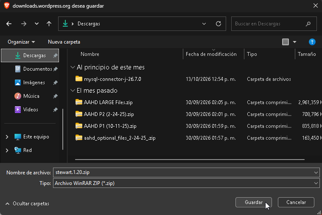Viewport: 322px width, 215px height.
Task: Select AAHD P1 (10-11-25).zip
Action: [110, 126]
